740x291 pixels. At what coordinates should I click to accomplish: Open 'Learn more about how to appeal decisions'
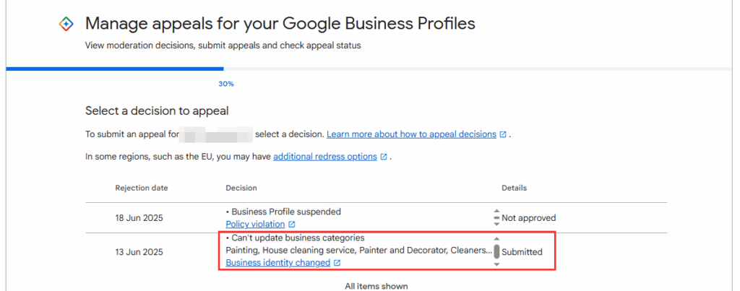pyautogui.click(x=411, y=134)
